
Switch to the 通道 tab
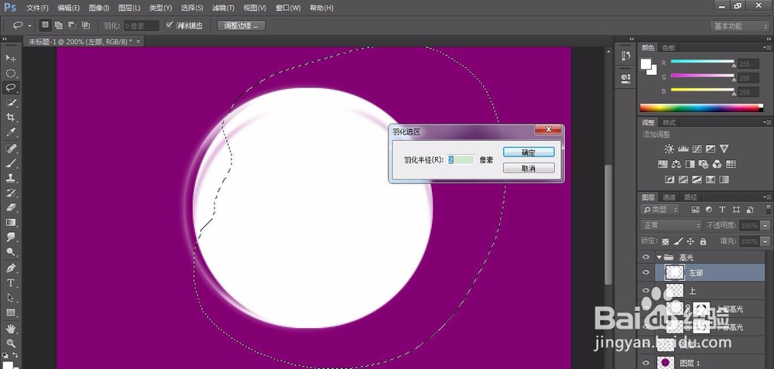[669, 197]
